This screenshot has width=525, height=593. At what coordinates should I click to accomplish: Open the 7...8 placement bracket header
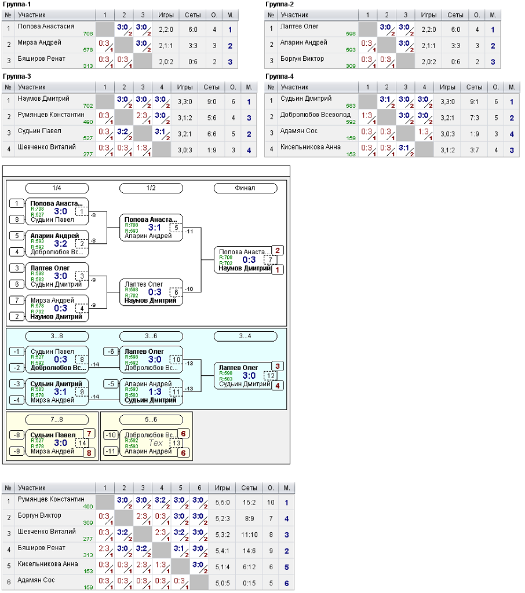click(x=57, y=420)
